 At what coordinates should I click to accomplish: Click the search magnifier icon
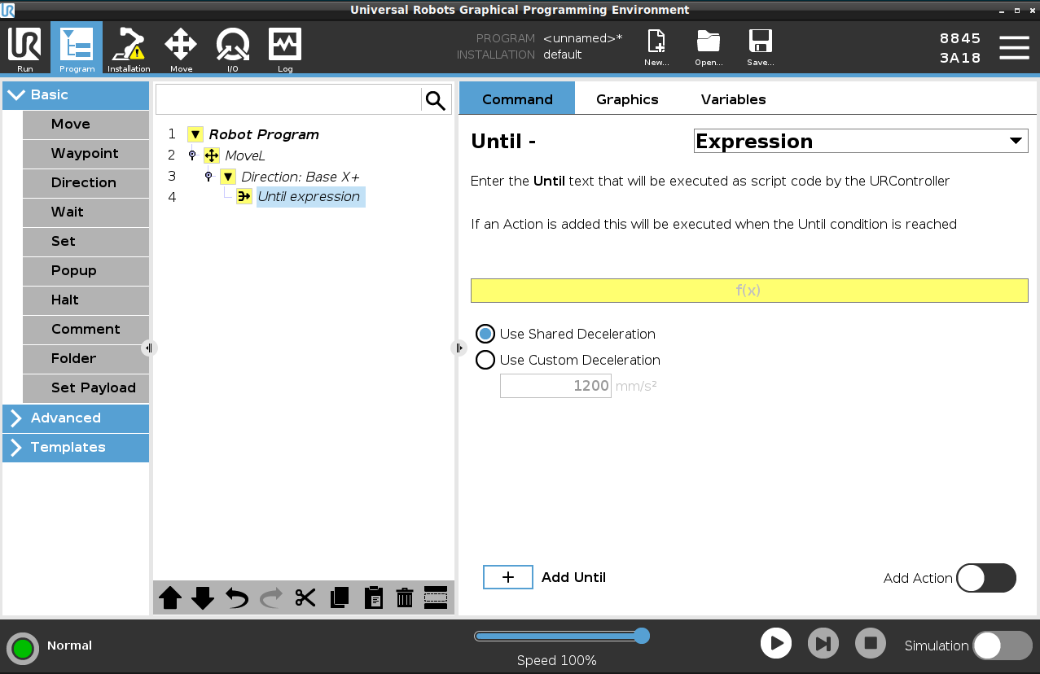pos(436,100)
